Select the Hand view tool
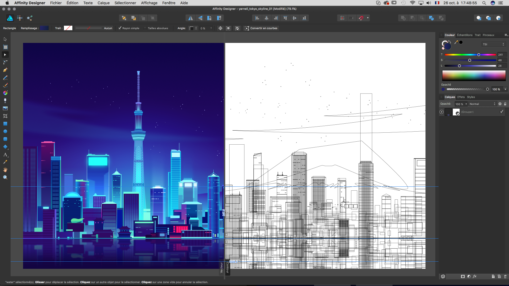The height and width of the screenshot is (286, 509). (x=5, y=170)
